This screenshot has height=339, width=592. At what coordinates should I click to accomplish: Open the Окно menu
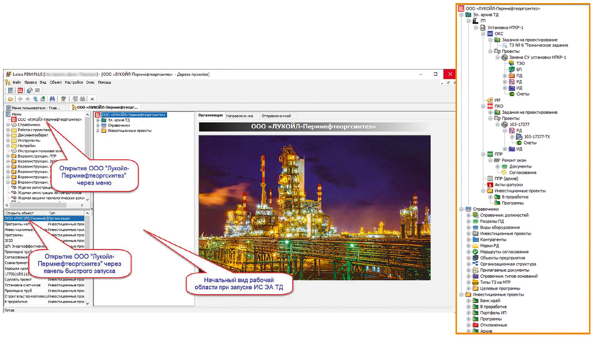point(90,82)
